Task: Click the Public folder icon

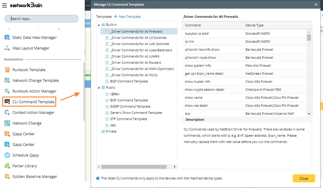Action: [x=103, y=87]
